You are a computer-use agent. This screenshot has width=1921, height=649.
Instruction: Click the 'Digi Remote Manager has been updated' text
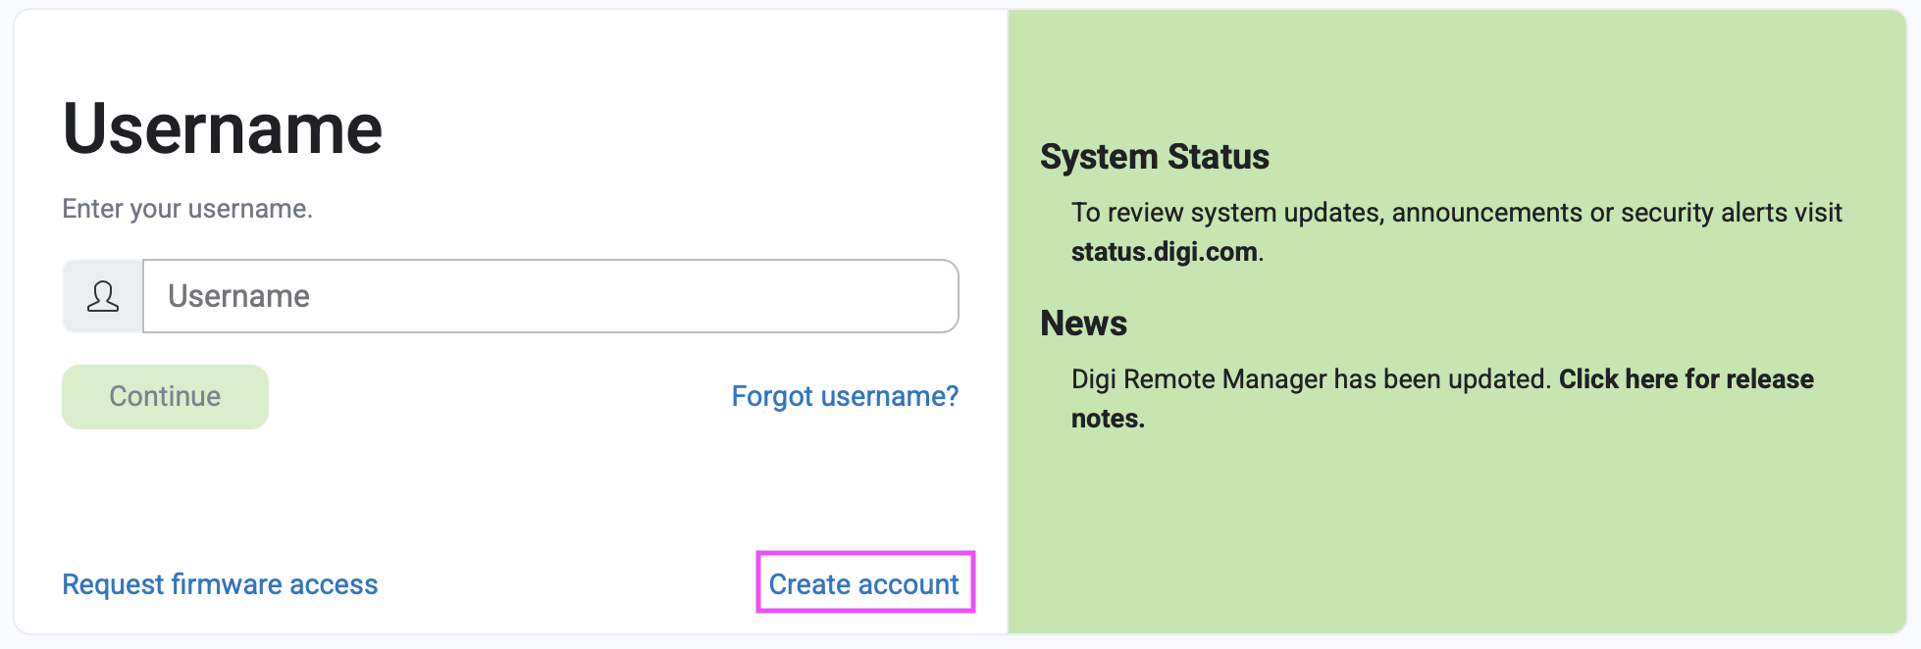point(1310,379)
